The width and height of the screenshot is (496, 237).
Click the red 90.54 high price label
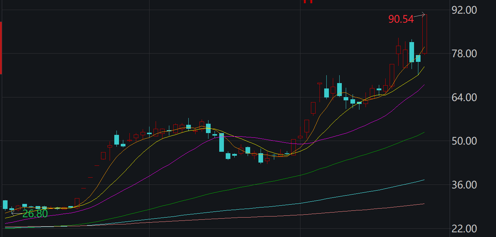tap(401, 19)
